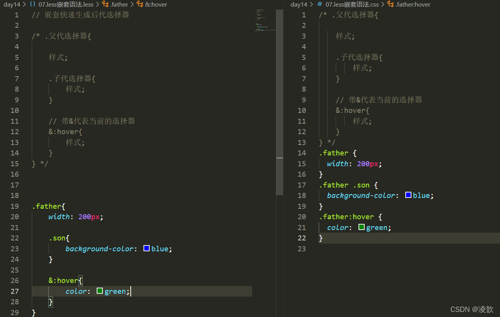
Task: Click '} */' comment end in css file
Action: tap(327, 142)
